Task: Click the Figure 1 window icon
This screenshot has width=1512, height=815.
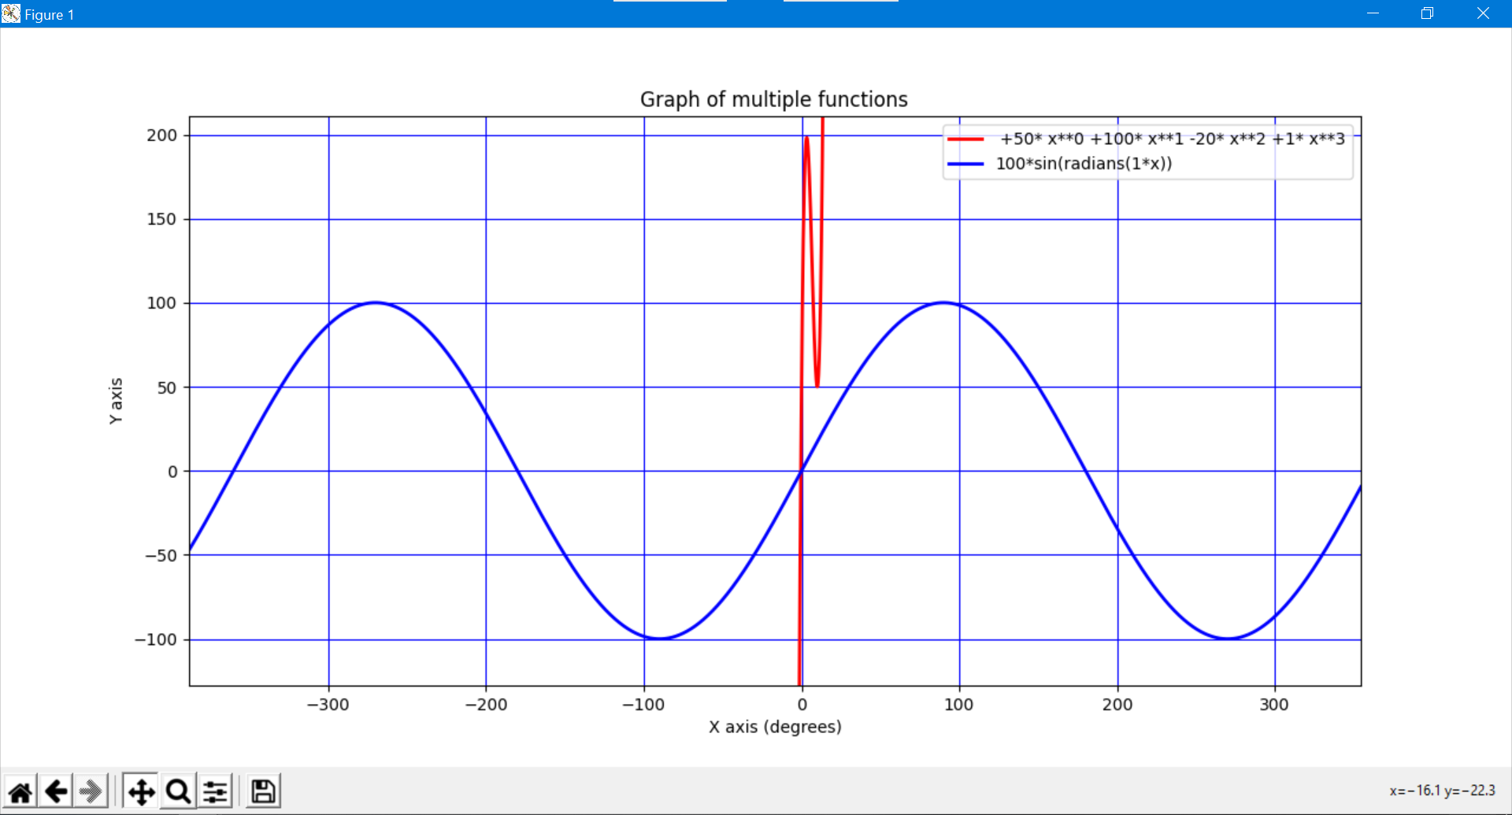Action: click(x=11, y=13)
